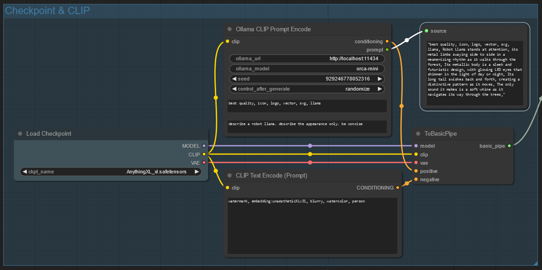Image resolution: width=542 pixels, height=270 pixels.
Task: Click the 'best quality, icon, logo' prefix text box
Action: click(x=307, y=106)
